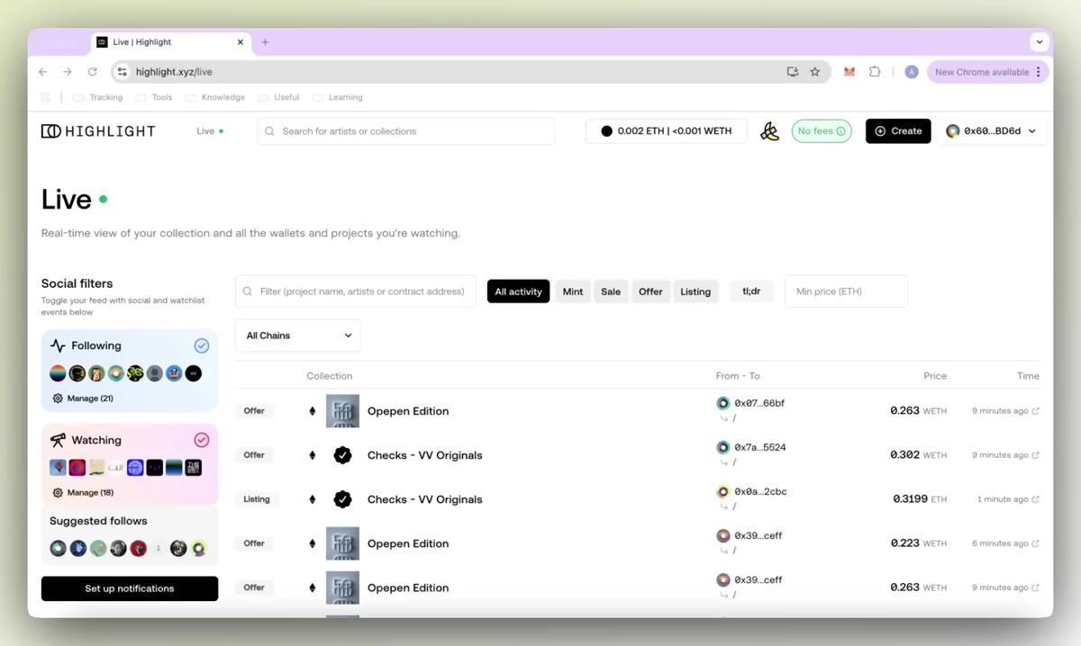Expand the 0x60...BD6d wallet menu

(x=991, y=131)
